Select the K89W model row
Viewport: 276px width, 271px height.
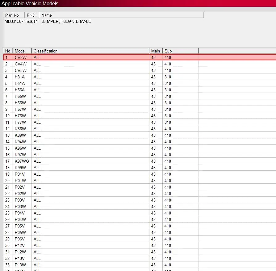click(x=140, y=135)
